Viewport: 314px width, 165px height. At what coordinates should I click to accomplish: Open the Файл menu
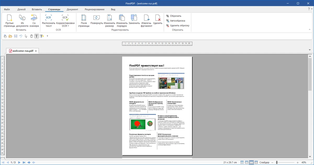pyautogui.click(x=7, y=9)
